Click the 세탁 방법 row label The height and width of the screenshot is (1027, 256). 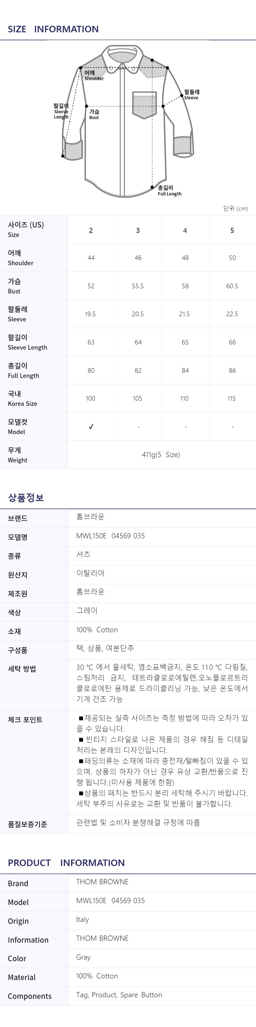(22, 668)
